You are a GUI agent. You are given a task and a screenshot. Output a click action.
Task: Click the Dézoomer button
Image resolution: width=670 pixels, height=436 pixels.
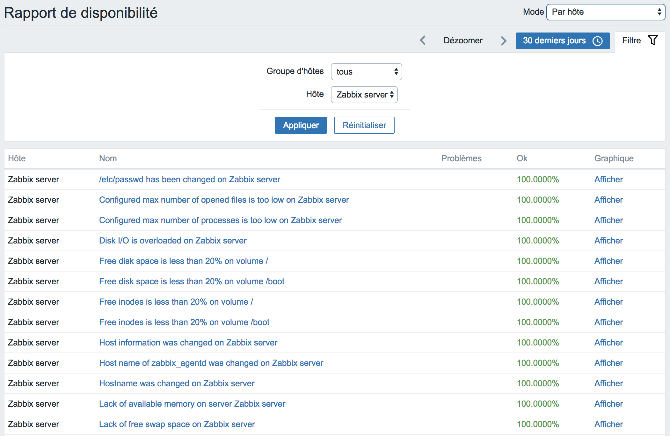tap(463, 40)
